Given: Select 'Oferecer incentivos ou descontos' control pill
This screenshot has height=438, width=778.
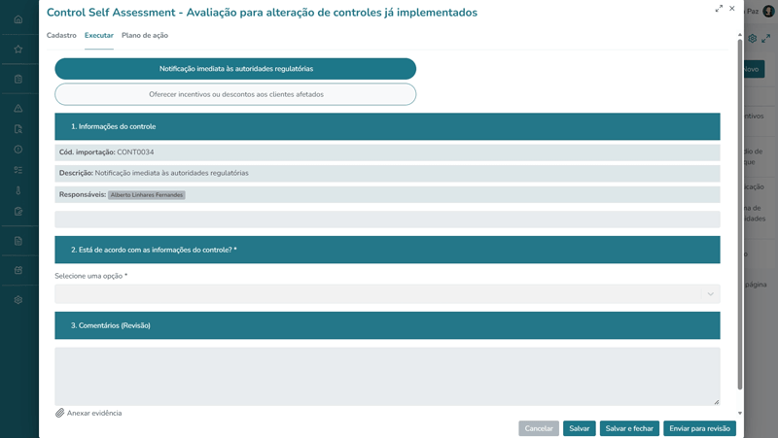Looking at the screenshot, I should pyautogui.click(x=235, y=94).
